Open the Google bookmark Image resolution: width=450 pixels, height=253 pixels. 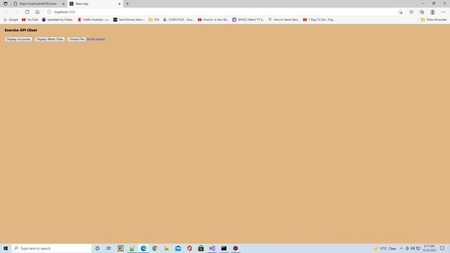coord(11,20)
